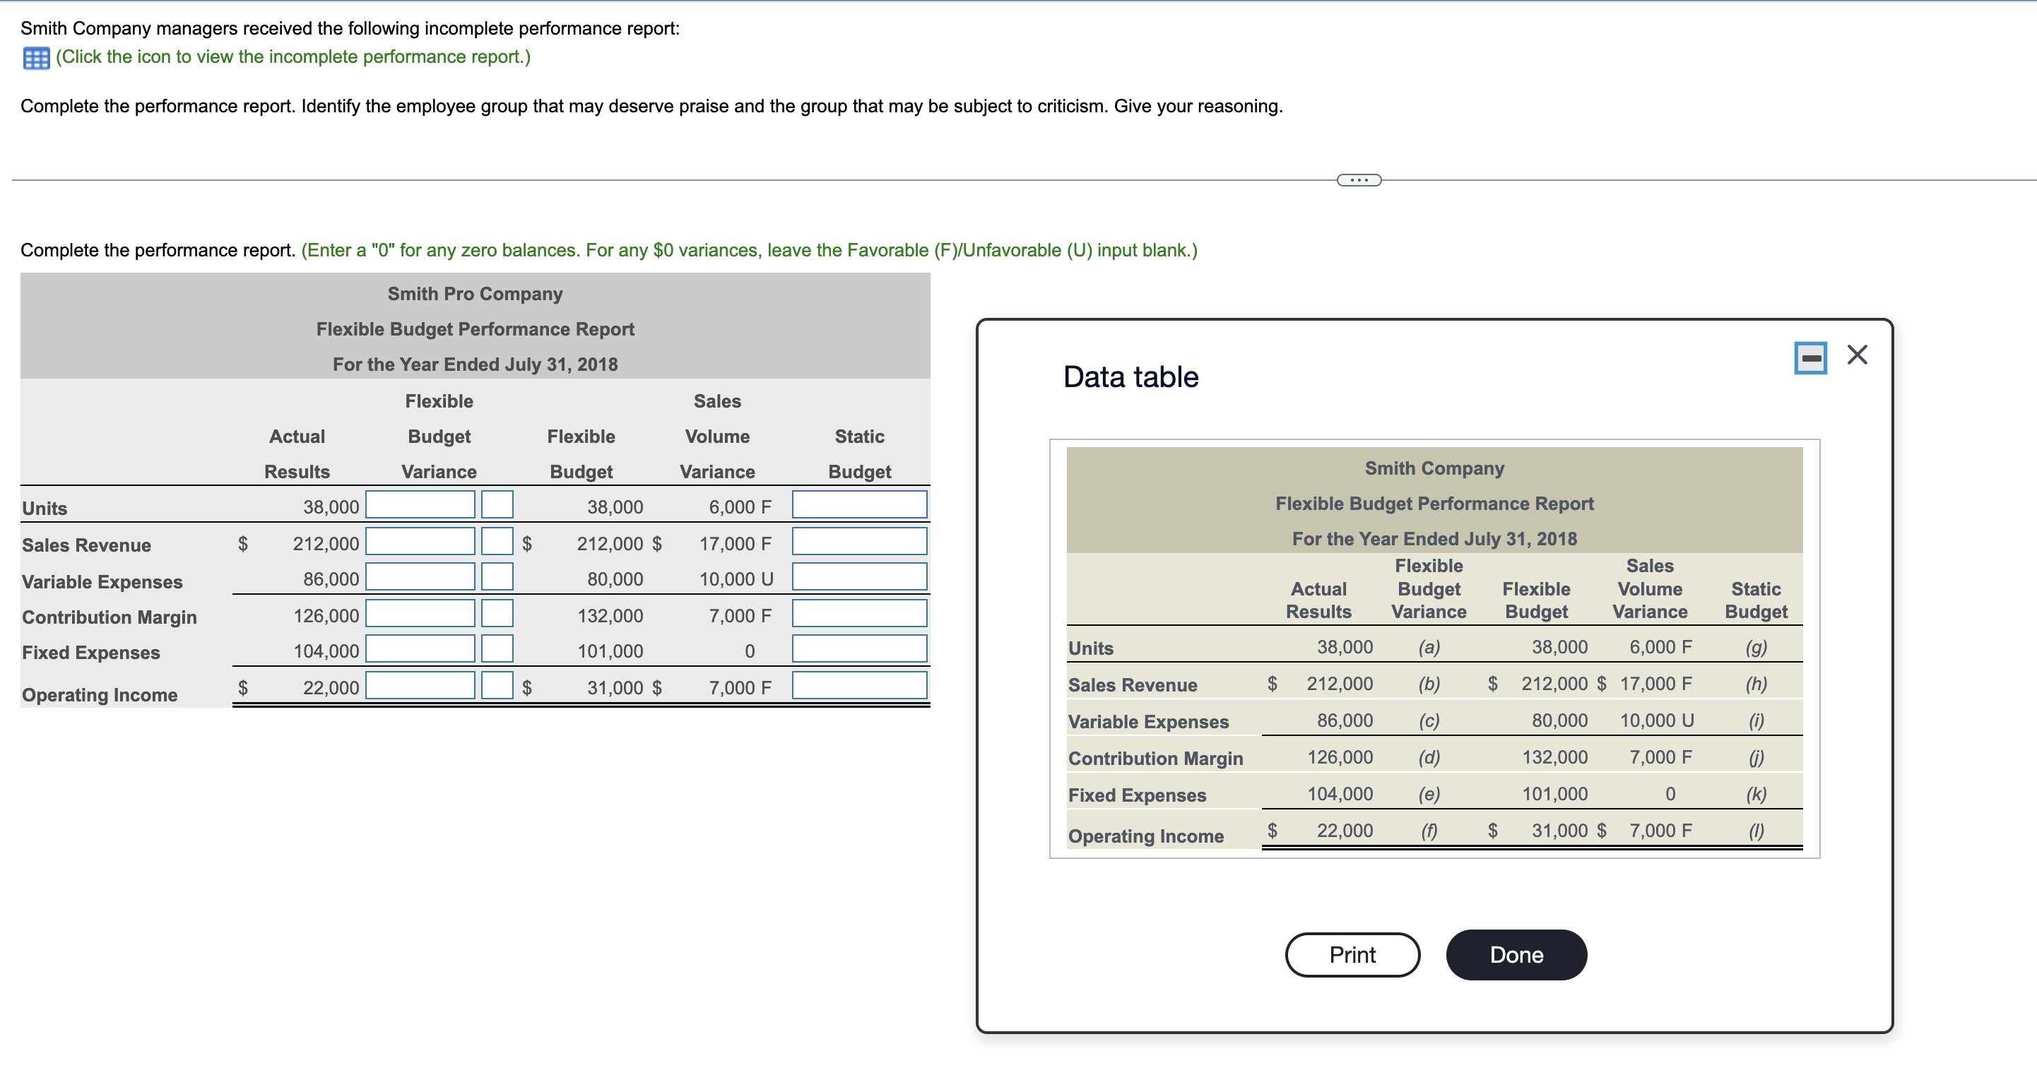Viewport: 2037px width, 1092px height.
Task: Select Variable Expenses F/U box
Action: (497, 577)
